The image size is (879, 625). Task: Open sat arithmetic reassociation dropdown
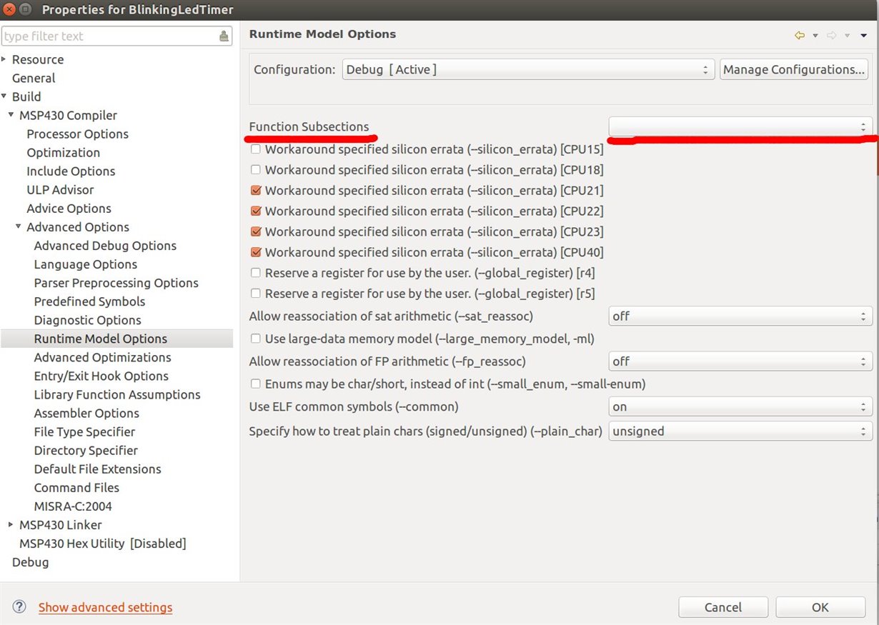coord(740,316)
